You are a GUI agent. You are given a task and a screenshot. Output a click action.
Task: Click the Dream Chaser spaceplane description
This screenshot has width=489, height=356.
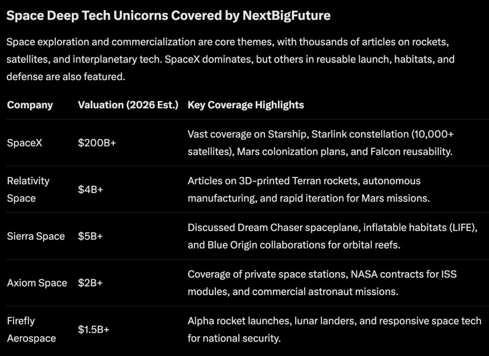pos(332,236)
